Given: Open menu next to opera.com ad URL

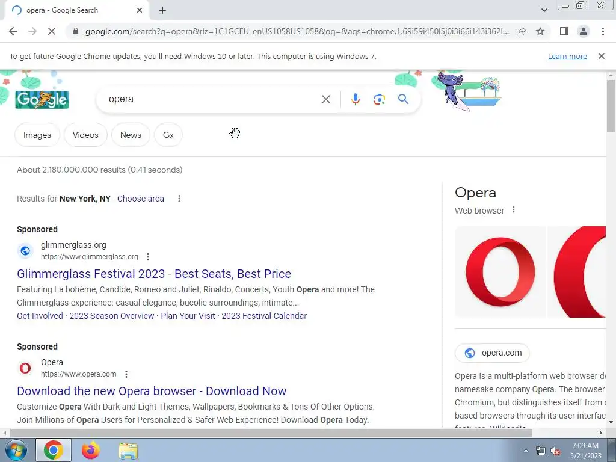Looking at the screenshot, I should [x=126, y=374].
